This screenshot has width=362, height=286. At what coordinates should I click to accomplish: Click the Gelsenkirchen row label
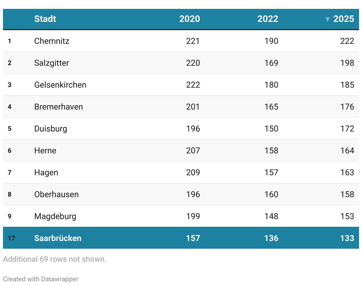[60, 85]
